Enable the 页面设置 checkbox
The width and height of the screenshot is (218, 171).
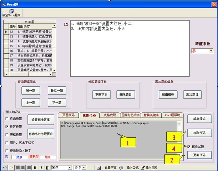point(7,119)
